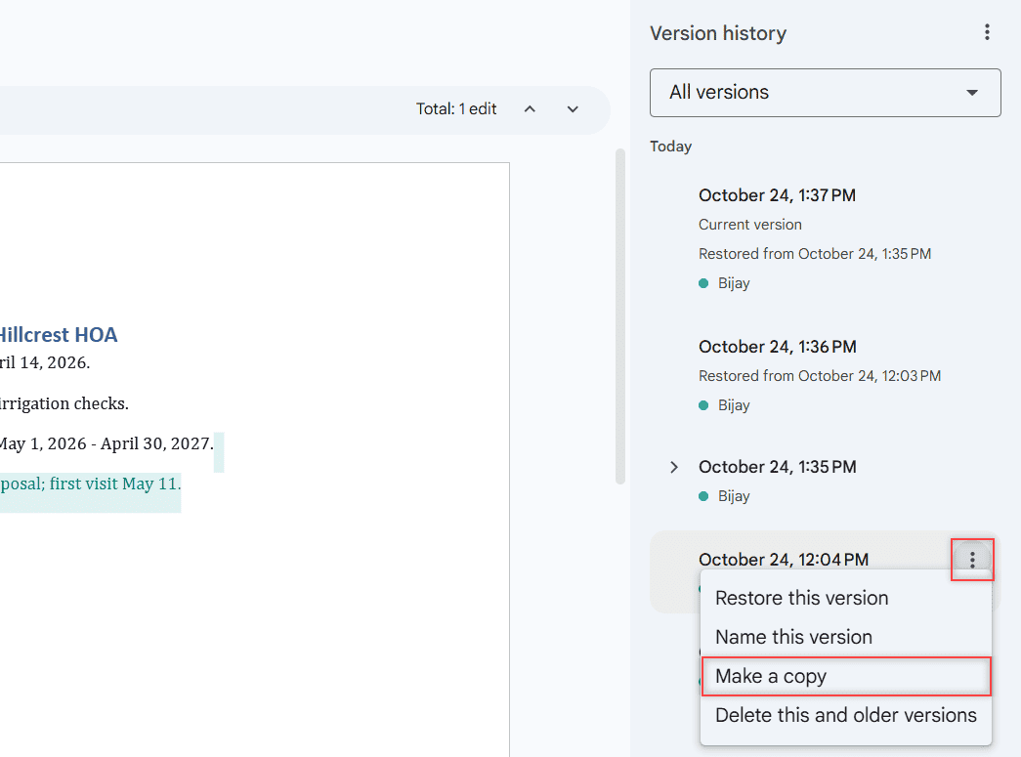This screenshot has width=1021, height=757.
Task: Go to previous edit arrow
Action: tap(530, 109)
